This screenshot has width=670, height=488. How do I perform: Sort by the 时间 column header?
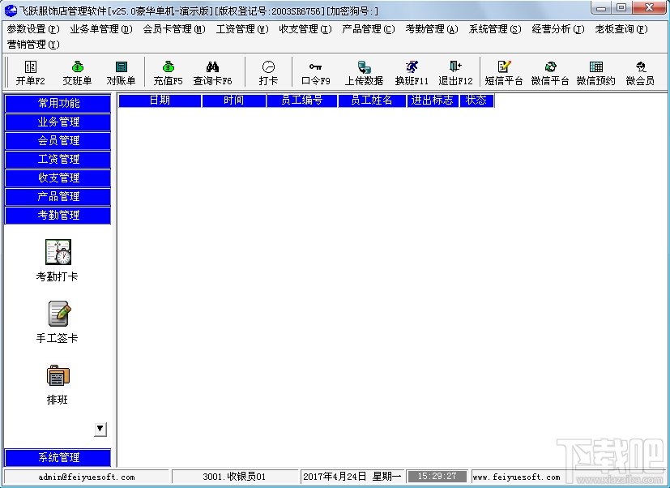pos(234,101)
